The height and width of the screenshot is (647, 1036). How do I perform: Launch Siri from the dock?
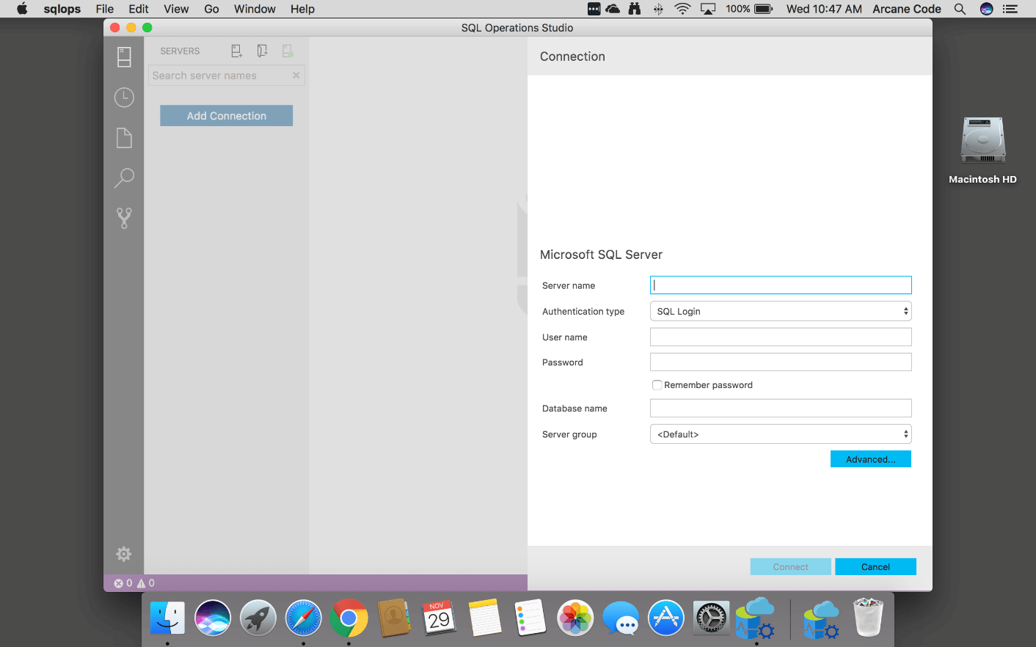213,618
